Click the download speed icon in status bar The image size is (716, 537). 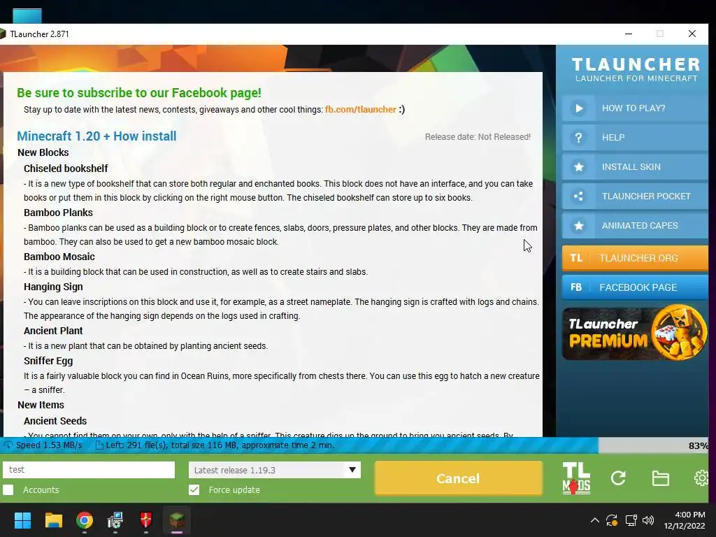[x=8, y=445]
